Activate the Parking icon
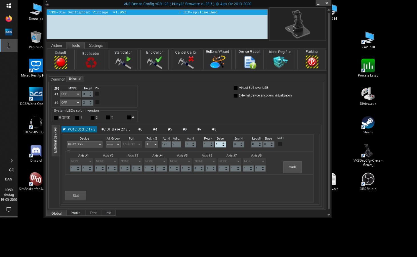The image size is (417, 257). 312,62
